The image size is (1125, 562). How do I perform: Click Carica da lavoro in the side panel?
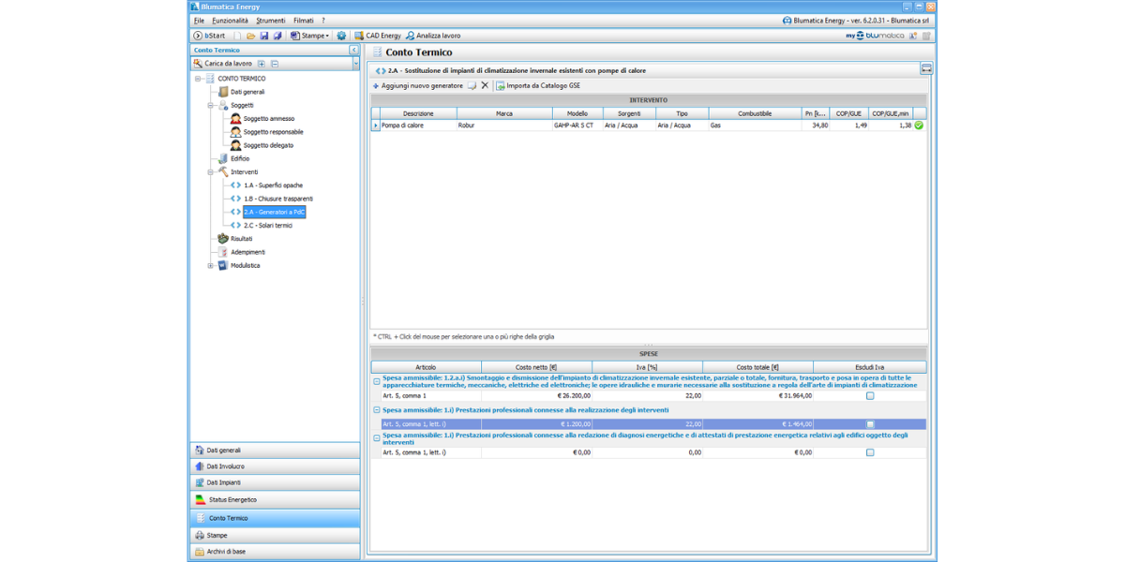(x=222, y=64)
